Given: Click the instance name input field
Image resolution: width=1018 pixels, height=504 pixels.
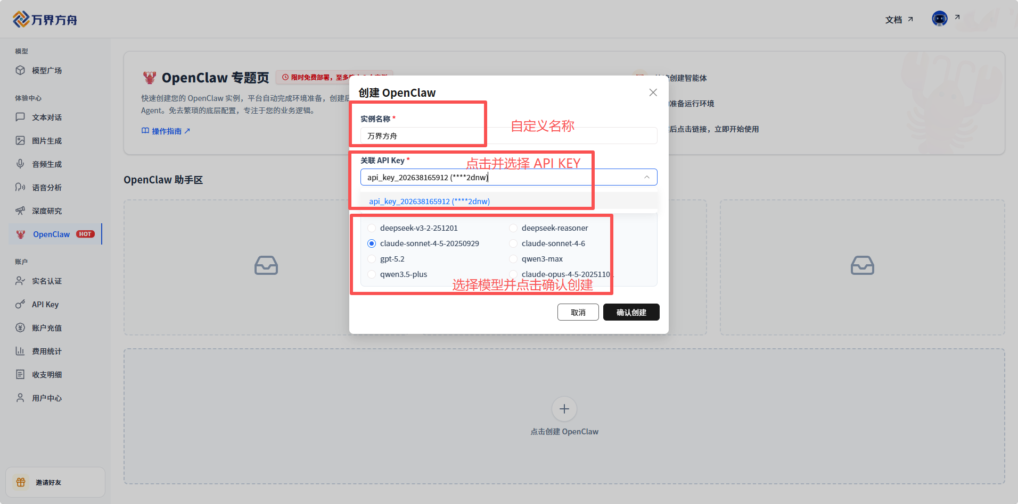Looking at the screenshot, I should (x=508, y=136).
